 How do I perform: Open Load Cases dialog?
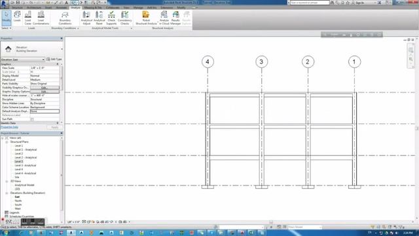click(x=27, y=18)
